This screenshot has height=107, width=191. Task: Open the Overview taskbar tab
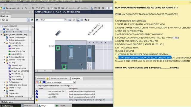(29, 106)
